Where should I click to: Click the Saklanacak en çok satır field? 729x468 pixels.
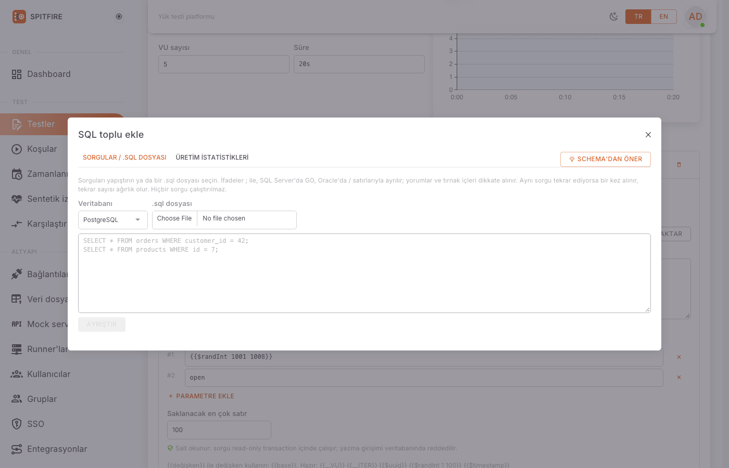coord(219,430)
